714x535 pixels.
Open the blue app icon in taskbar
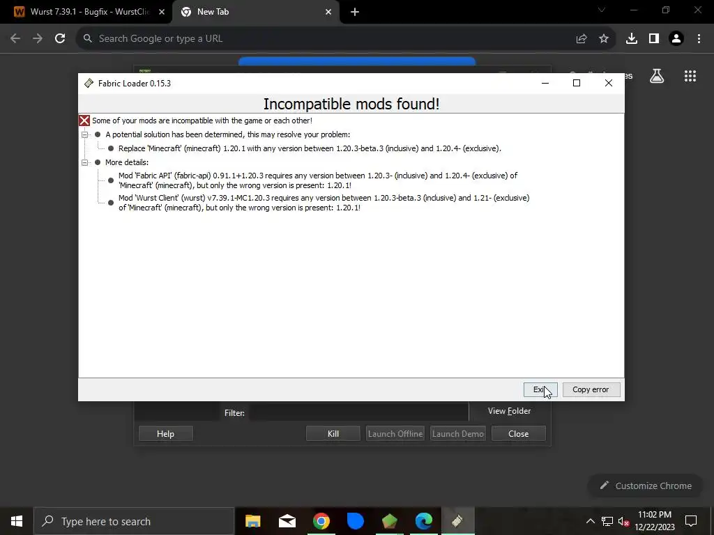click(355, 521)
